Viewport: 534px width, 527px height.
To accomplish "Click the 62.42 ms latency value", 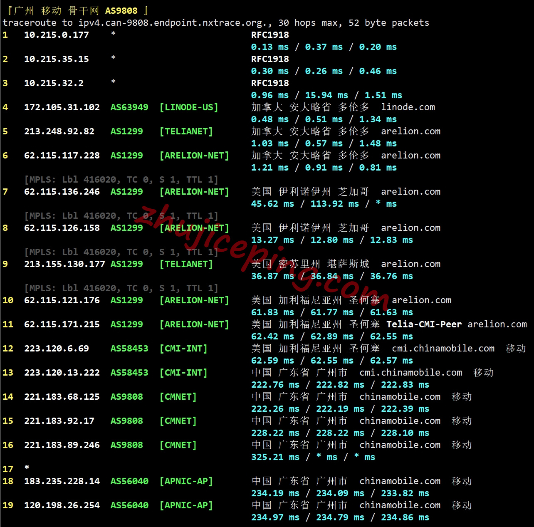I will click(x=272, y=336).
